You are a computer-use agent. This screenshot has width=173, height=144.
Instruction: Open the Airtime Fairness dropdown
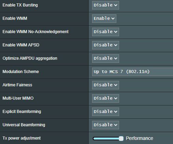[x=105, y=85]
